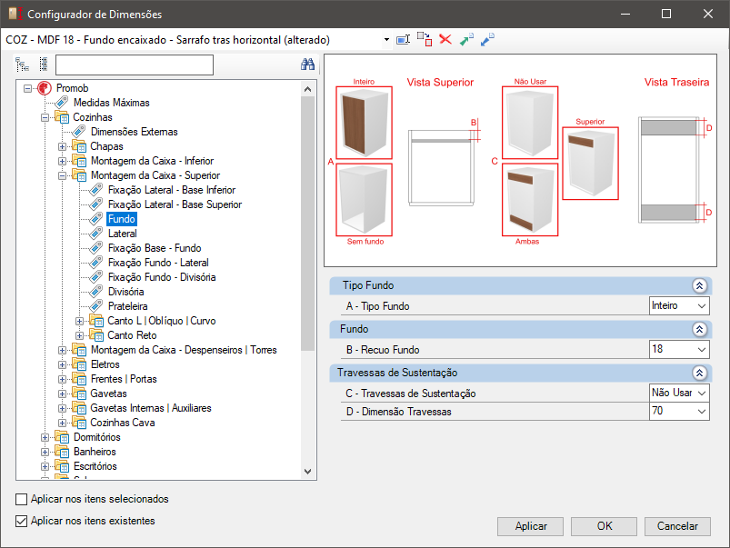The image size is (730, 548).
Task: Collapse the Tipo Fundo section
Action: point(699,285)
